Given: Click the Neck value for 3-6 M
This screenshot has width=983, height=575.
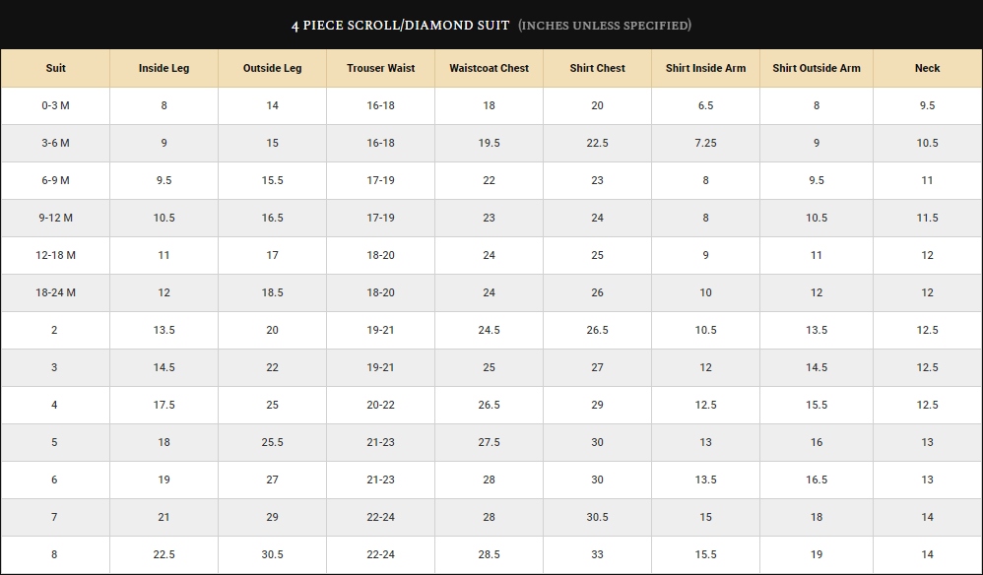Looking at the screenshot, I should 927,144.
